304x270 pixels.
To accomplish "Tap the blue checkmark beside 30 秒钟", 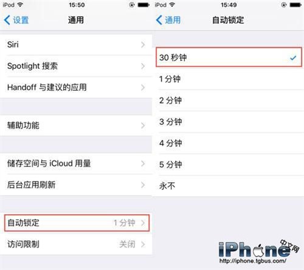I will [x=293, y=58].
